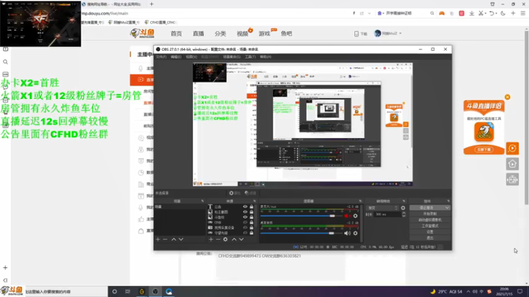Go to 分类 on the Douyu navigation bar

[220, 34]
